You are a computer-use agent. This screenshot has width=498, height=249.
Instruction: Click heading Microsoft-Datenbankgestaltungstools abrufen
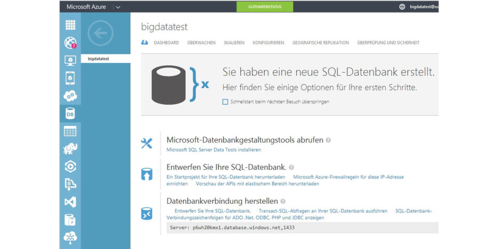coord(245,140)
